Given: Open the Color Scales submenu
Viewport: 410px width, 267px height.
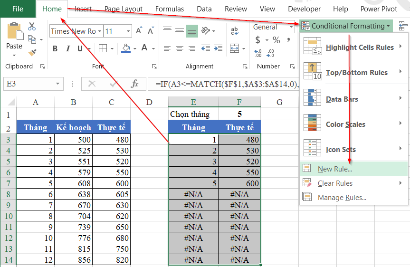Looking at the screenshot, I should tap(353, 124).
